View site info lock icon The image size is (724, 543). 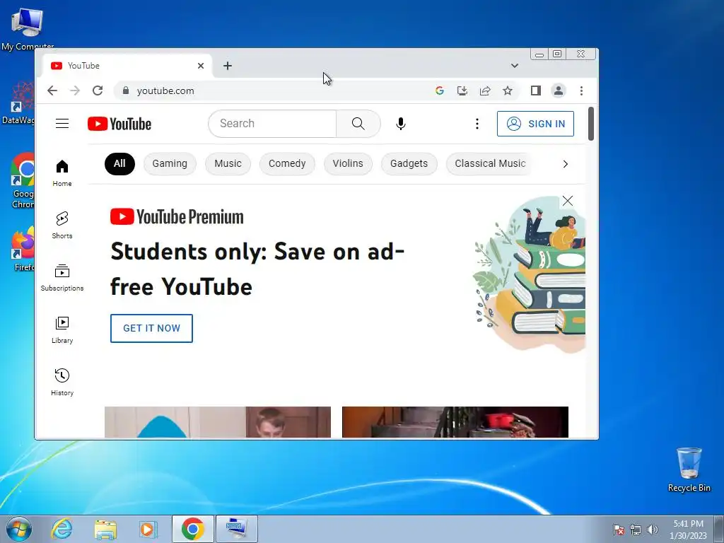pos(126,90)
